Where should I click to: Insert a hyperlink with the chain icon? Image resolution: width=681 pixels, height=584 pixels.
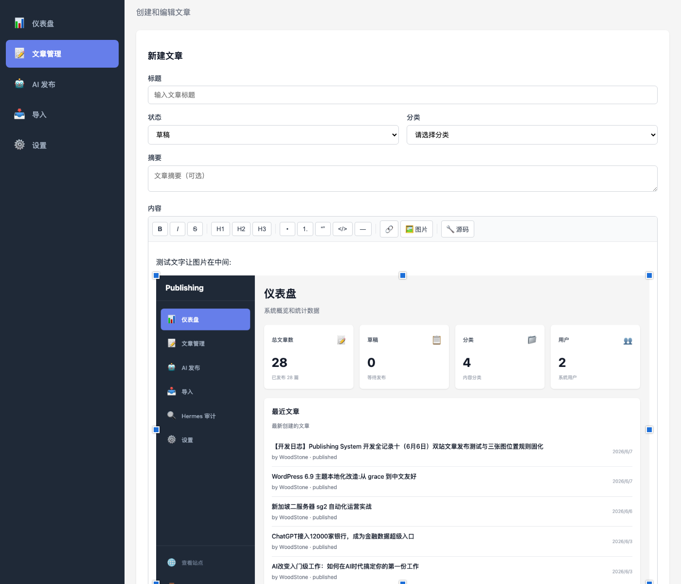click(x=389, y=229)
